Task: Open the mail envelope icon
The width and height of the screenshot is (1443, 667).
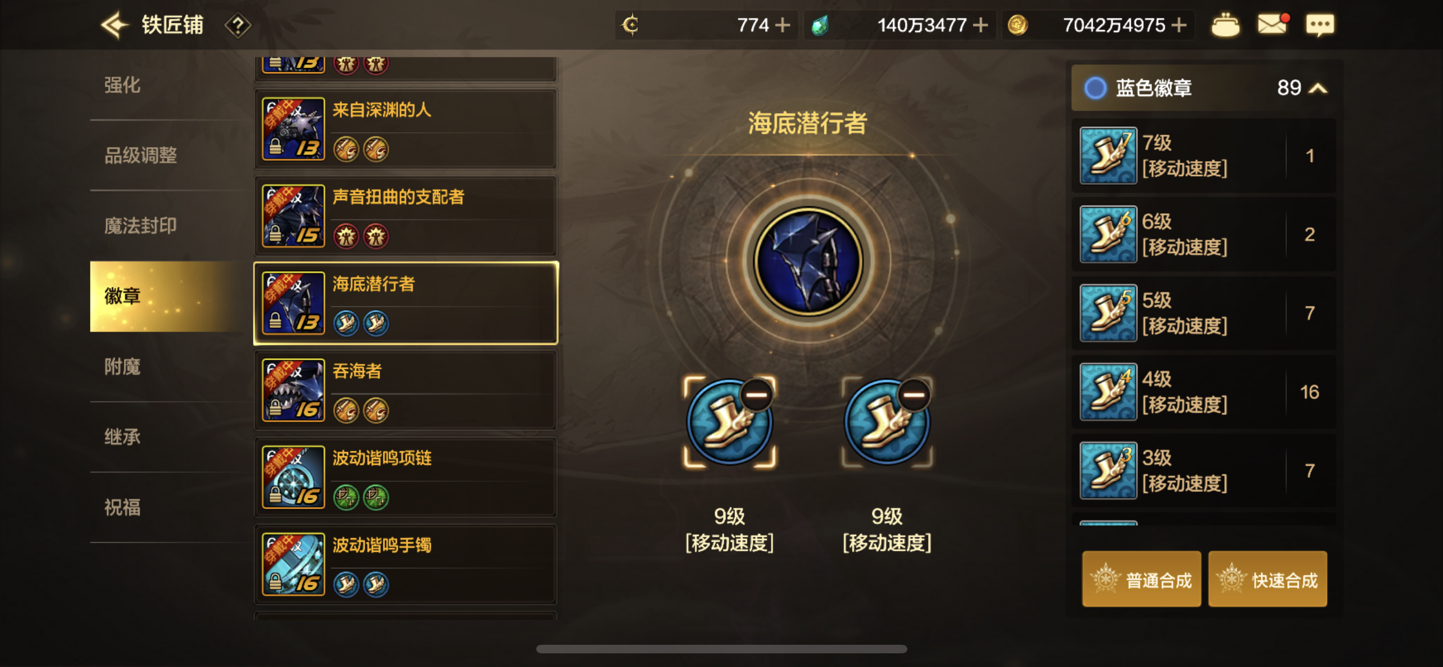Action: (1273, 25)
